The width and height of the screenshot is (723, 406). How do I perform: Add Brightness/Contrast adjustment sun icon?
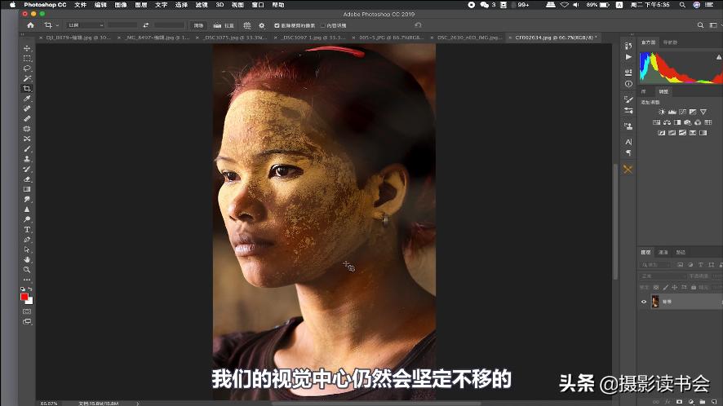662,112
